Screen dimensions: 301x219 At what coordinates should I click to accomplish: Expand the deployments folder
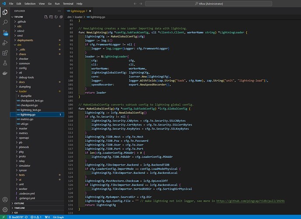(25, 40)
